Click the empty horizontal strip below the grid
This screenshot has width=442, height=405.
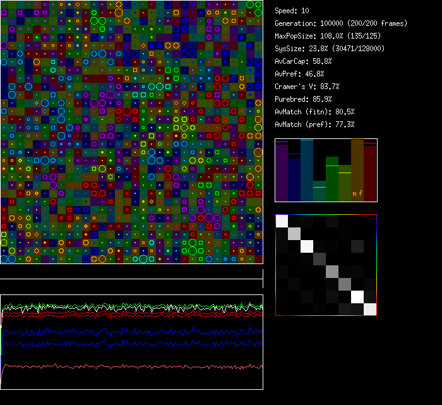click(x=131, y=272)
